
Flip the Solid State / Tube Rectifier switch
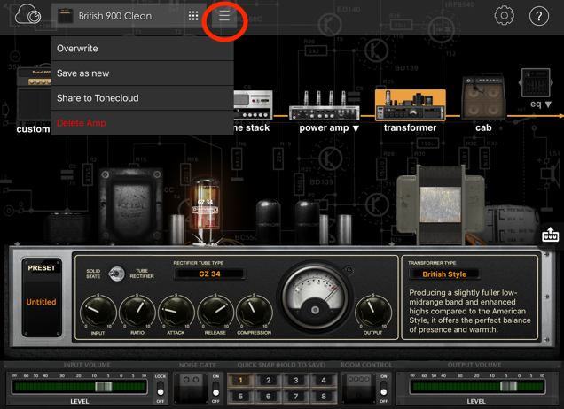click(x=116, y=274)
